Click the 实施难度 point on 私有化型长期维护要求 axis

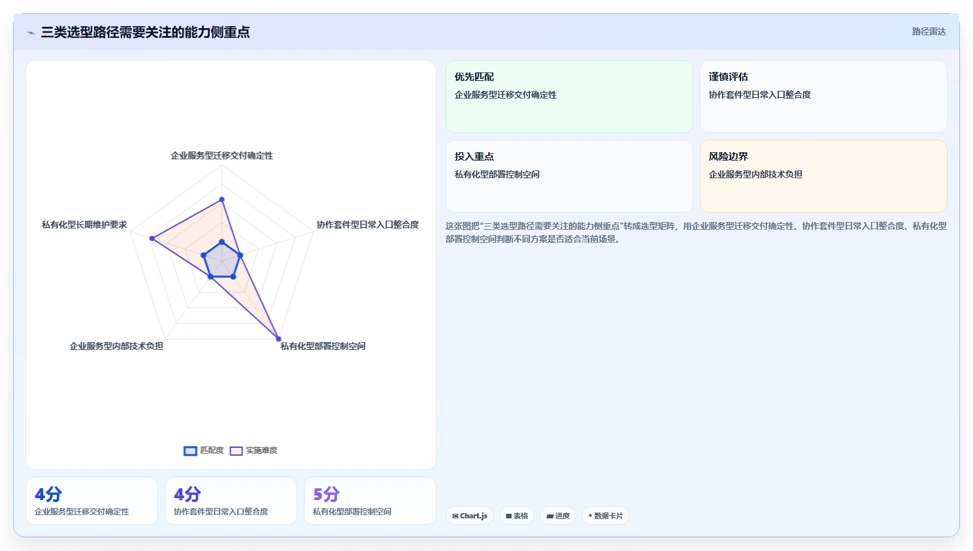(x=152, y=238)
